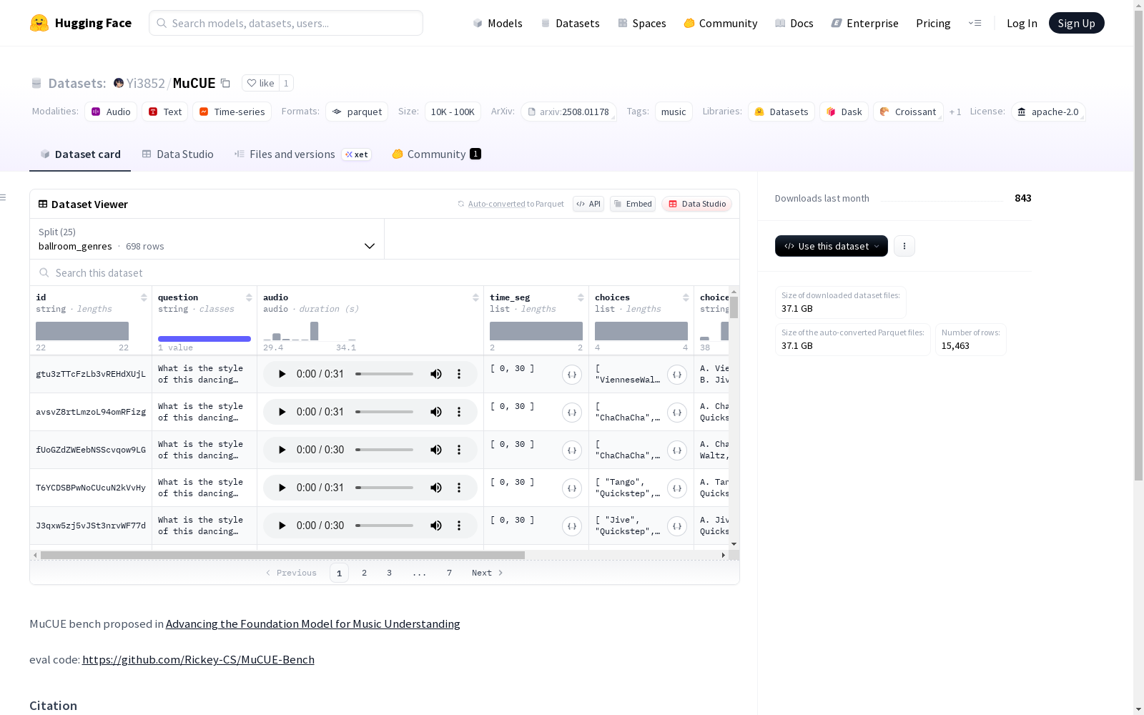
Task: Mute audio in row fUoGZdZWEebNSScvqow9LG
Action: 436,450
